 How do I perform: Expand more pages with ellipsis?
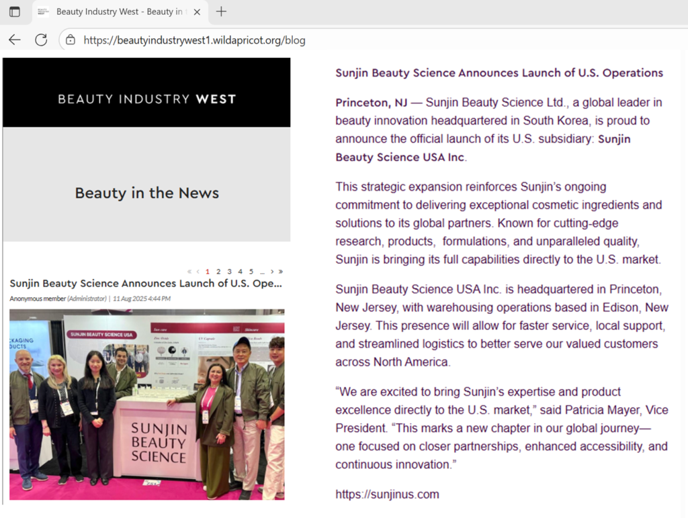point(261,272)
